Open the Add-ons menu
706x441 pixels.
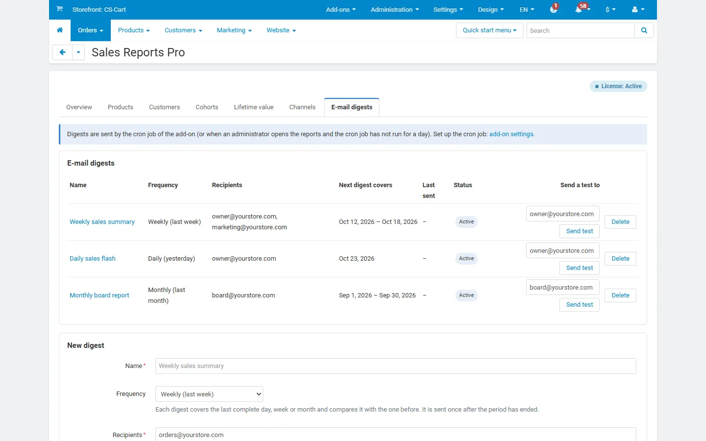click(341, 9)
